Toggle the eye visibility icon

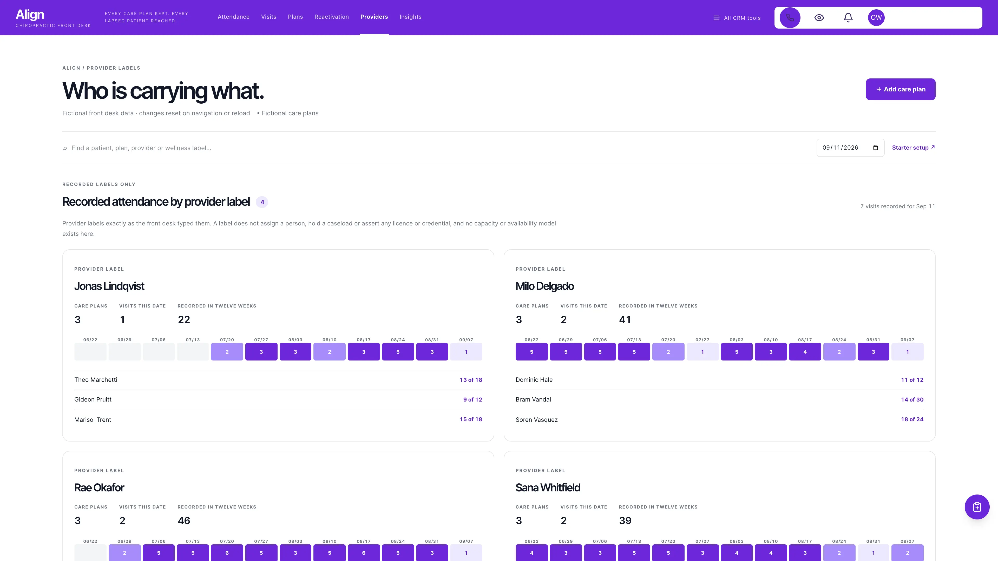pyautogui.click(x=819, y=17)
